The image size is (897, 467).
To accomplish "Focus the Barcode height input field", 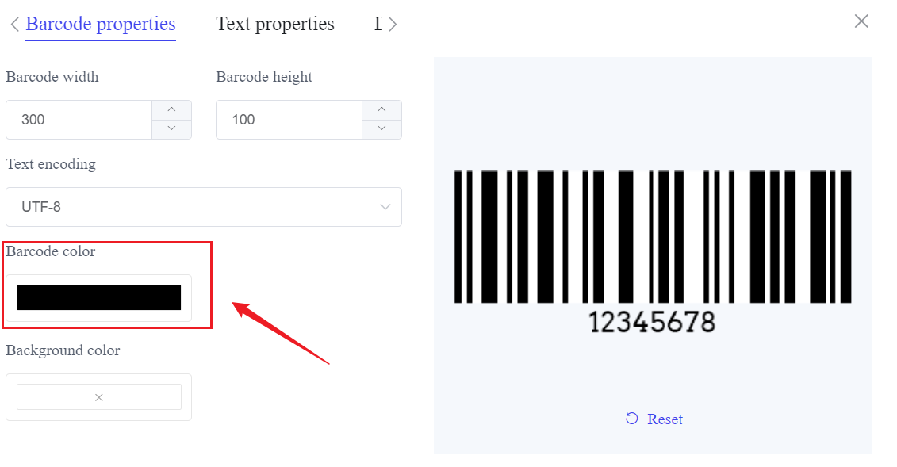I will (289, 120).
